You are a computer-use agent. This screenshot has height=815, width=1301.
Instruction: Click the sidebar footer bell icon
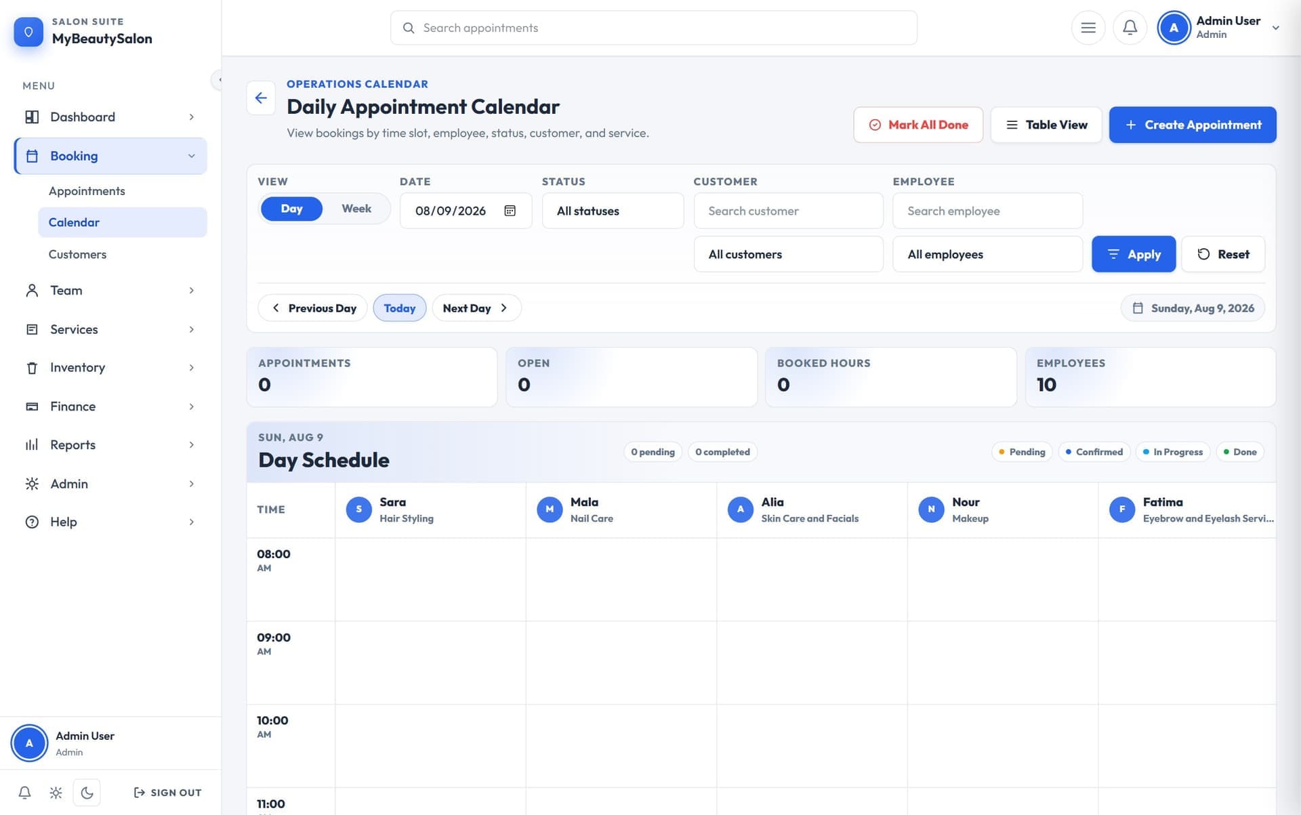pos(24,792)
